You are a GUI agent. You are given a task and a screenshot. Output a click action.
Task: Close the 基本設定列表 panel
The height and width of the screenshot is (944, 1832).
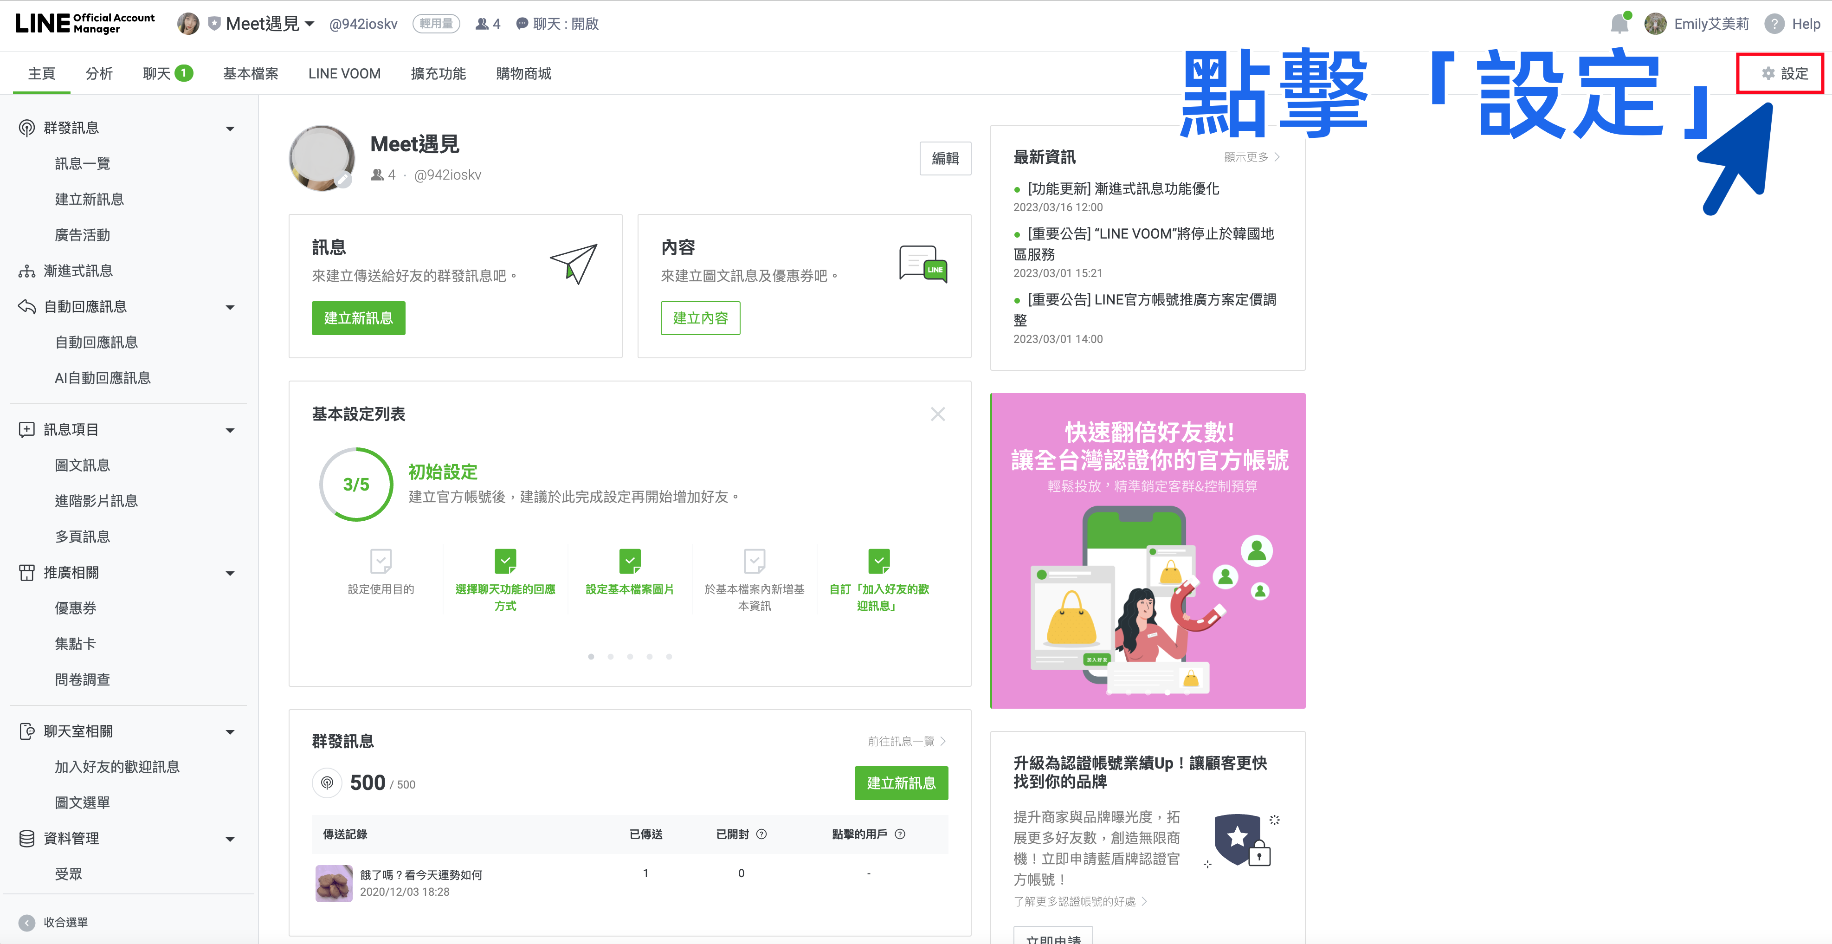tap(938, 414)
